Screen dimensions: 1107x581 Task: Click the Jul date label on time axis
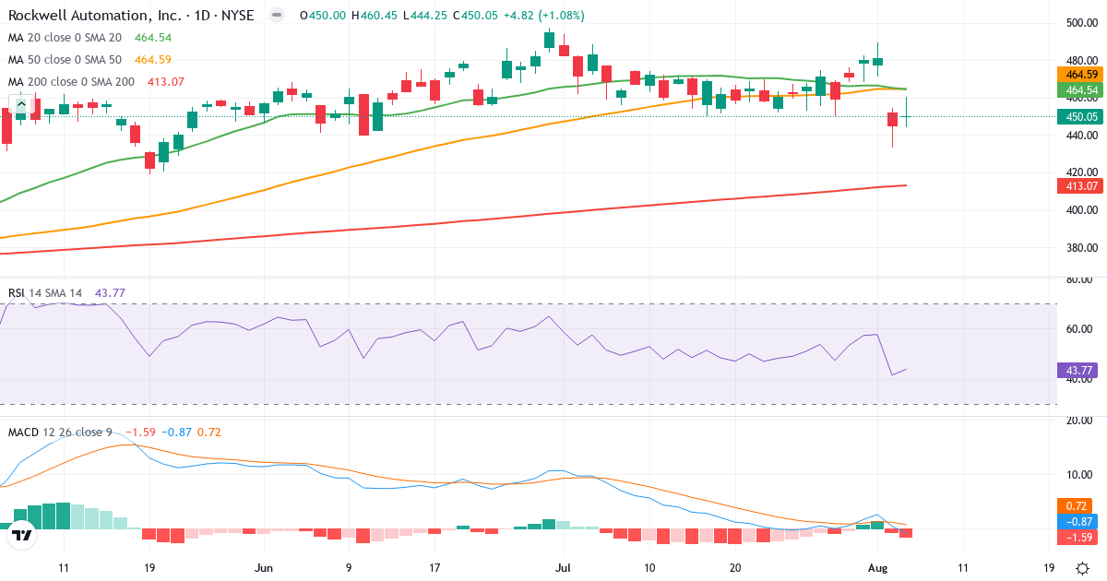point(563,568)
